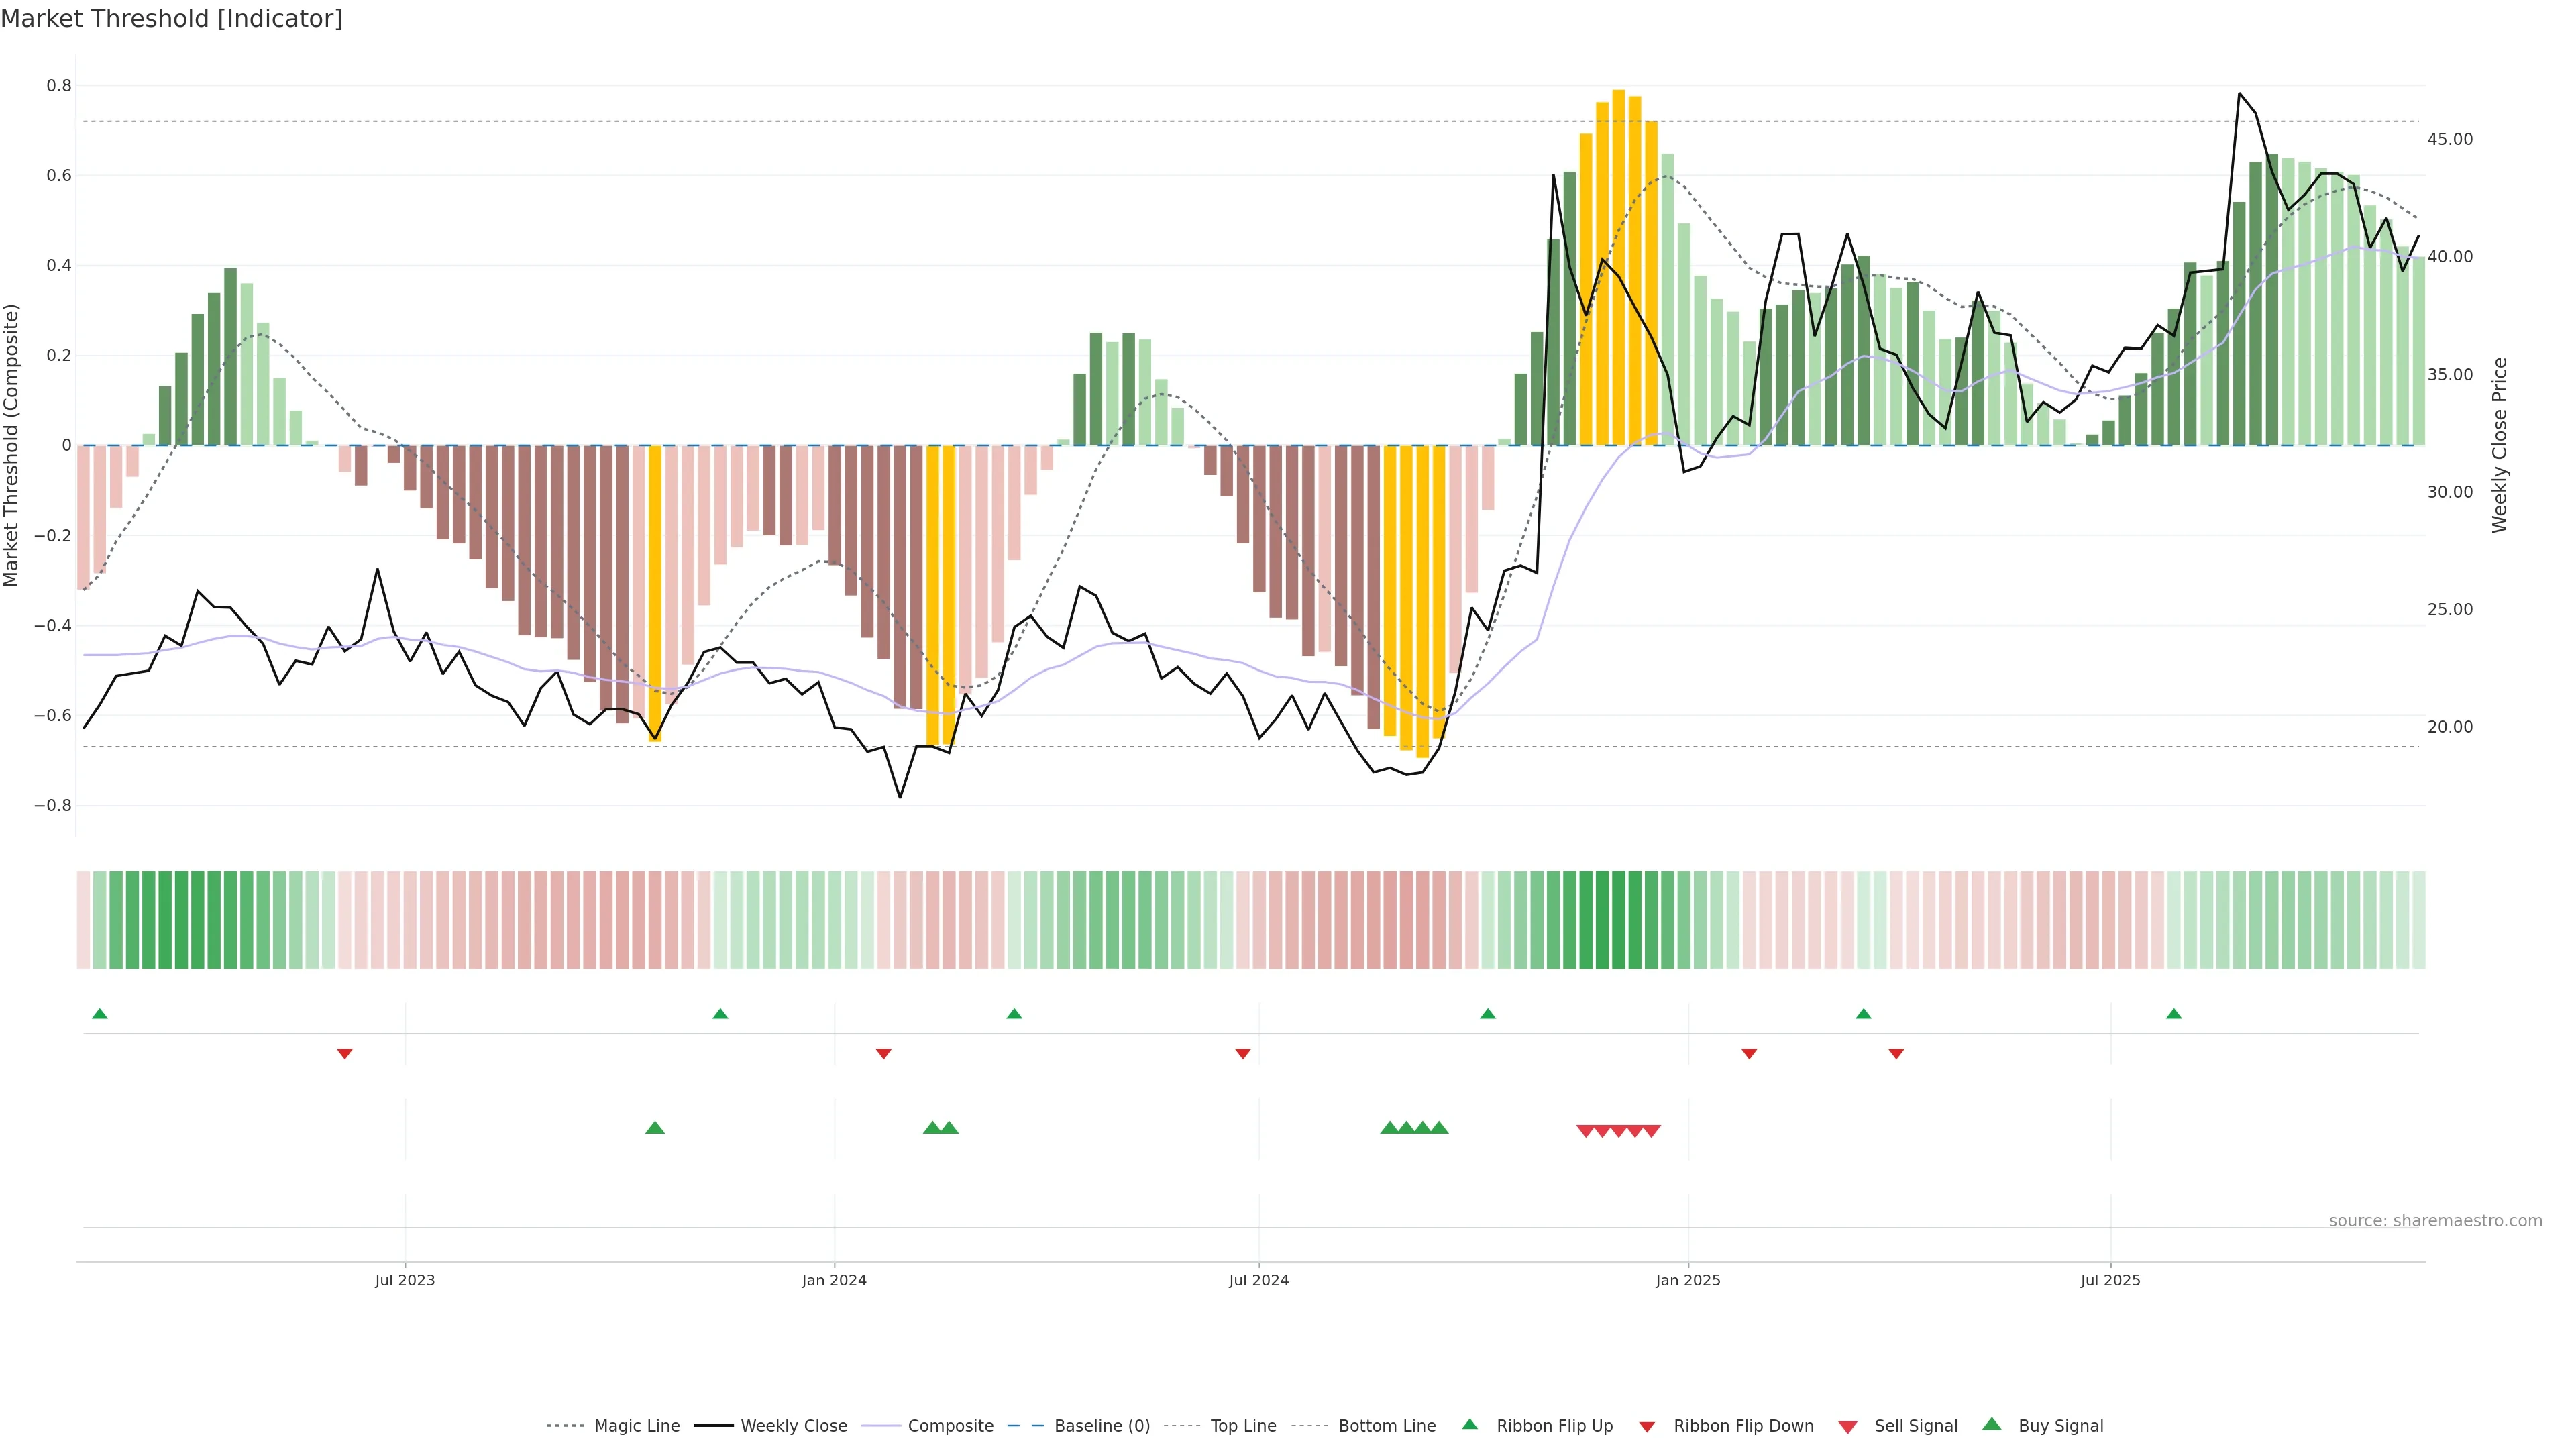Click the Buy Signal legend icon
Screen dimensions: 2576x1449
coord(1992,1424)
